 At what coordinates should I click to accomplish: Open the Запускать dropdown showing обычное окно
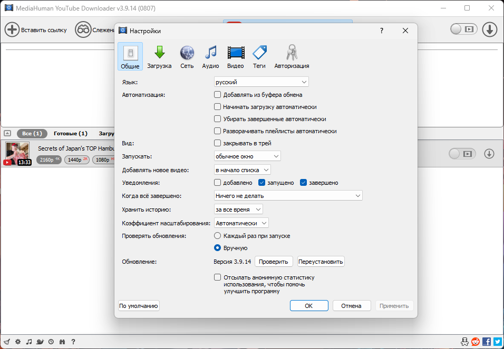[x=247, y=156]
